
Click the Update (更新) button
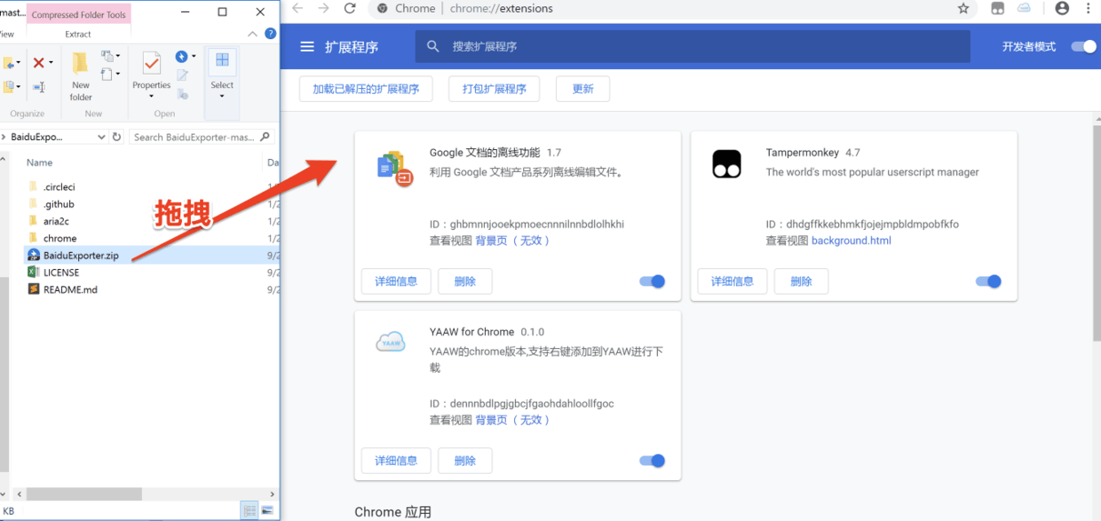[583, 89]
